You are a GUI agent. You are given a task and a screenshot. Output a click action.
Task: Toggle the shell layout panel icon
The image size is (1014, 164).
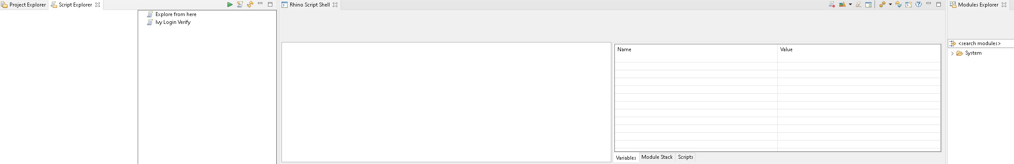(868, 4)
